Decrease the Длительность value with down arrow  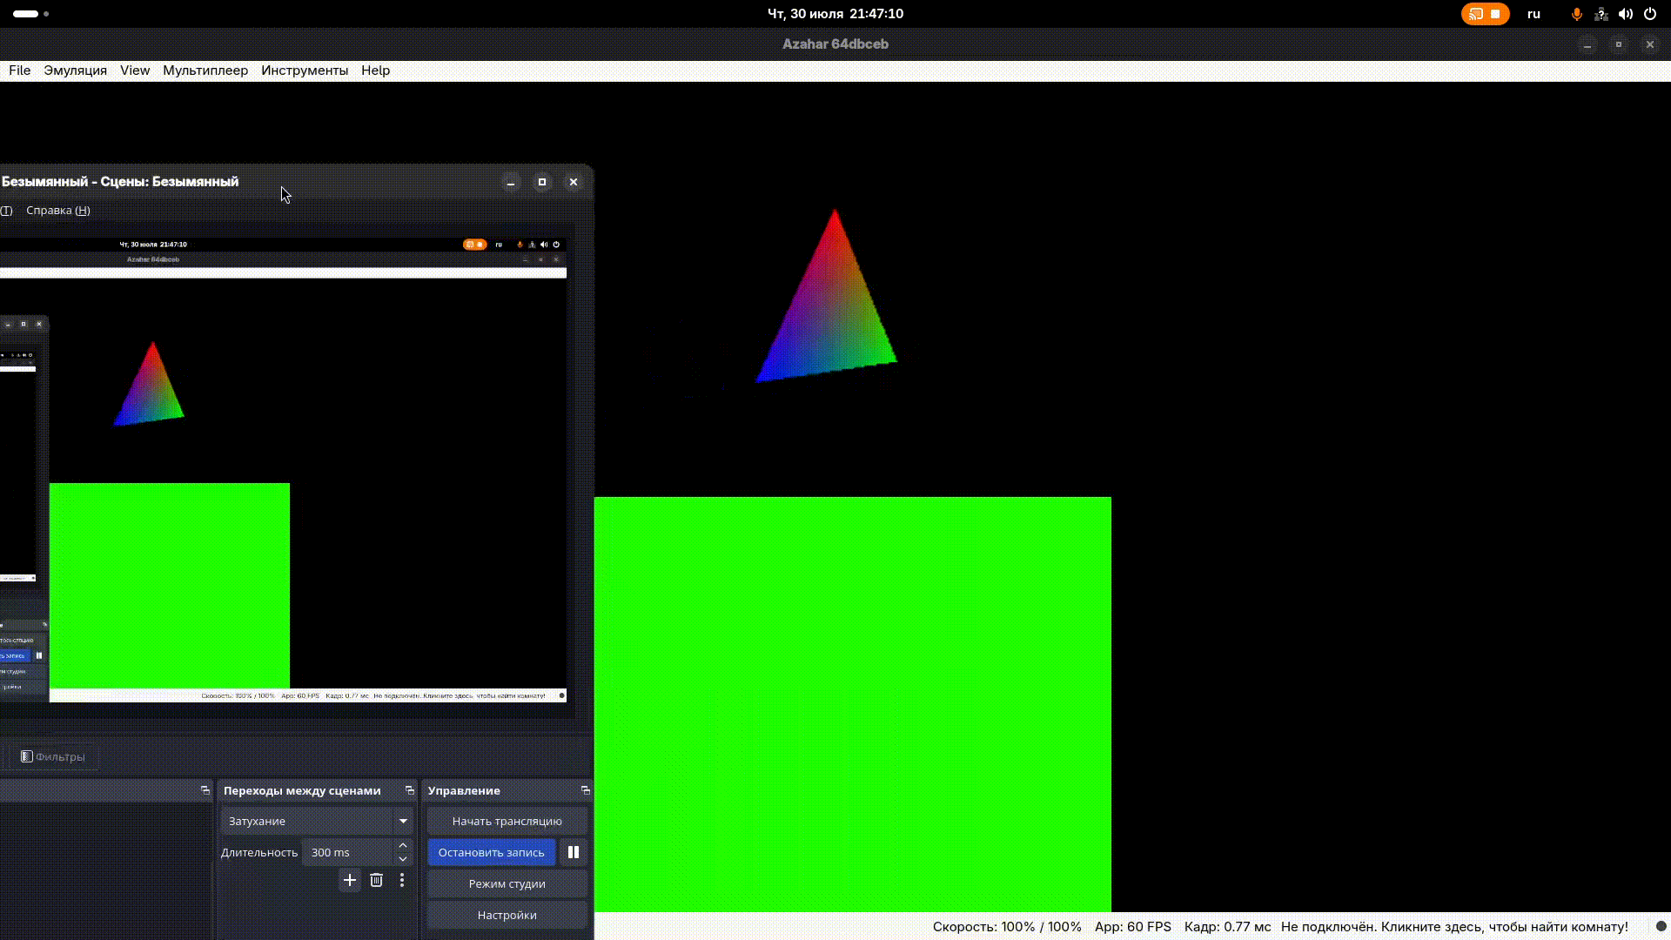click(x=403, y=859)
